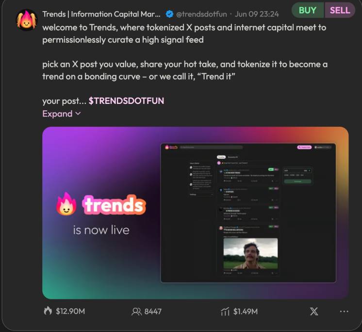
Task: Click the $12.90M market cap value
Action: point(70,311)
